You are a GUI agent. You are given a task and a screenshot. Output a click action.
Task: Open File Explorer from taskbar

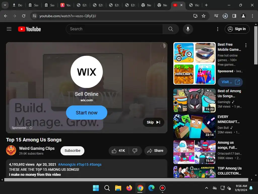[118, 188]
